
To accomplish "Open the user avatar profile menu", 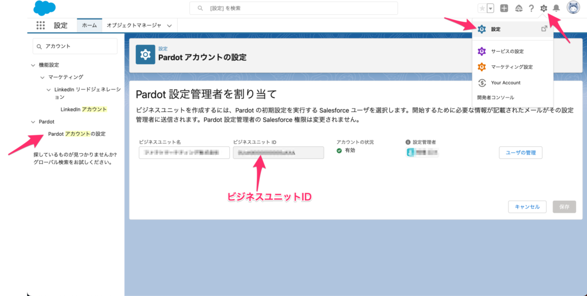I will click(573, 7).
